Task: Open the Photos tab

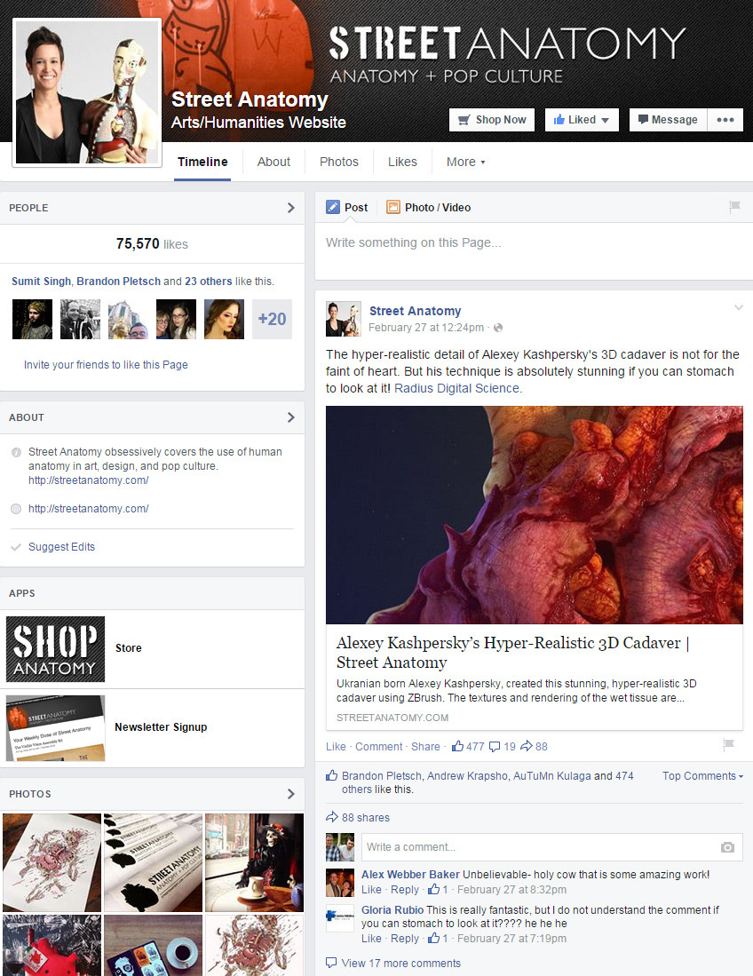Action: tap(339, 162)
